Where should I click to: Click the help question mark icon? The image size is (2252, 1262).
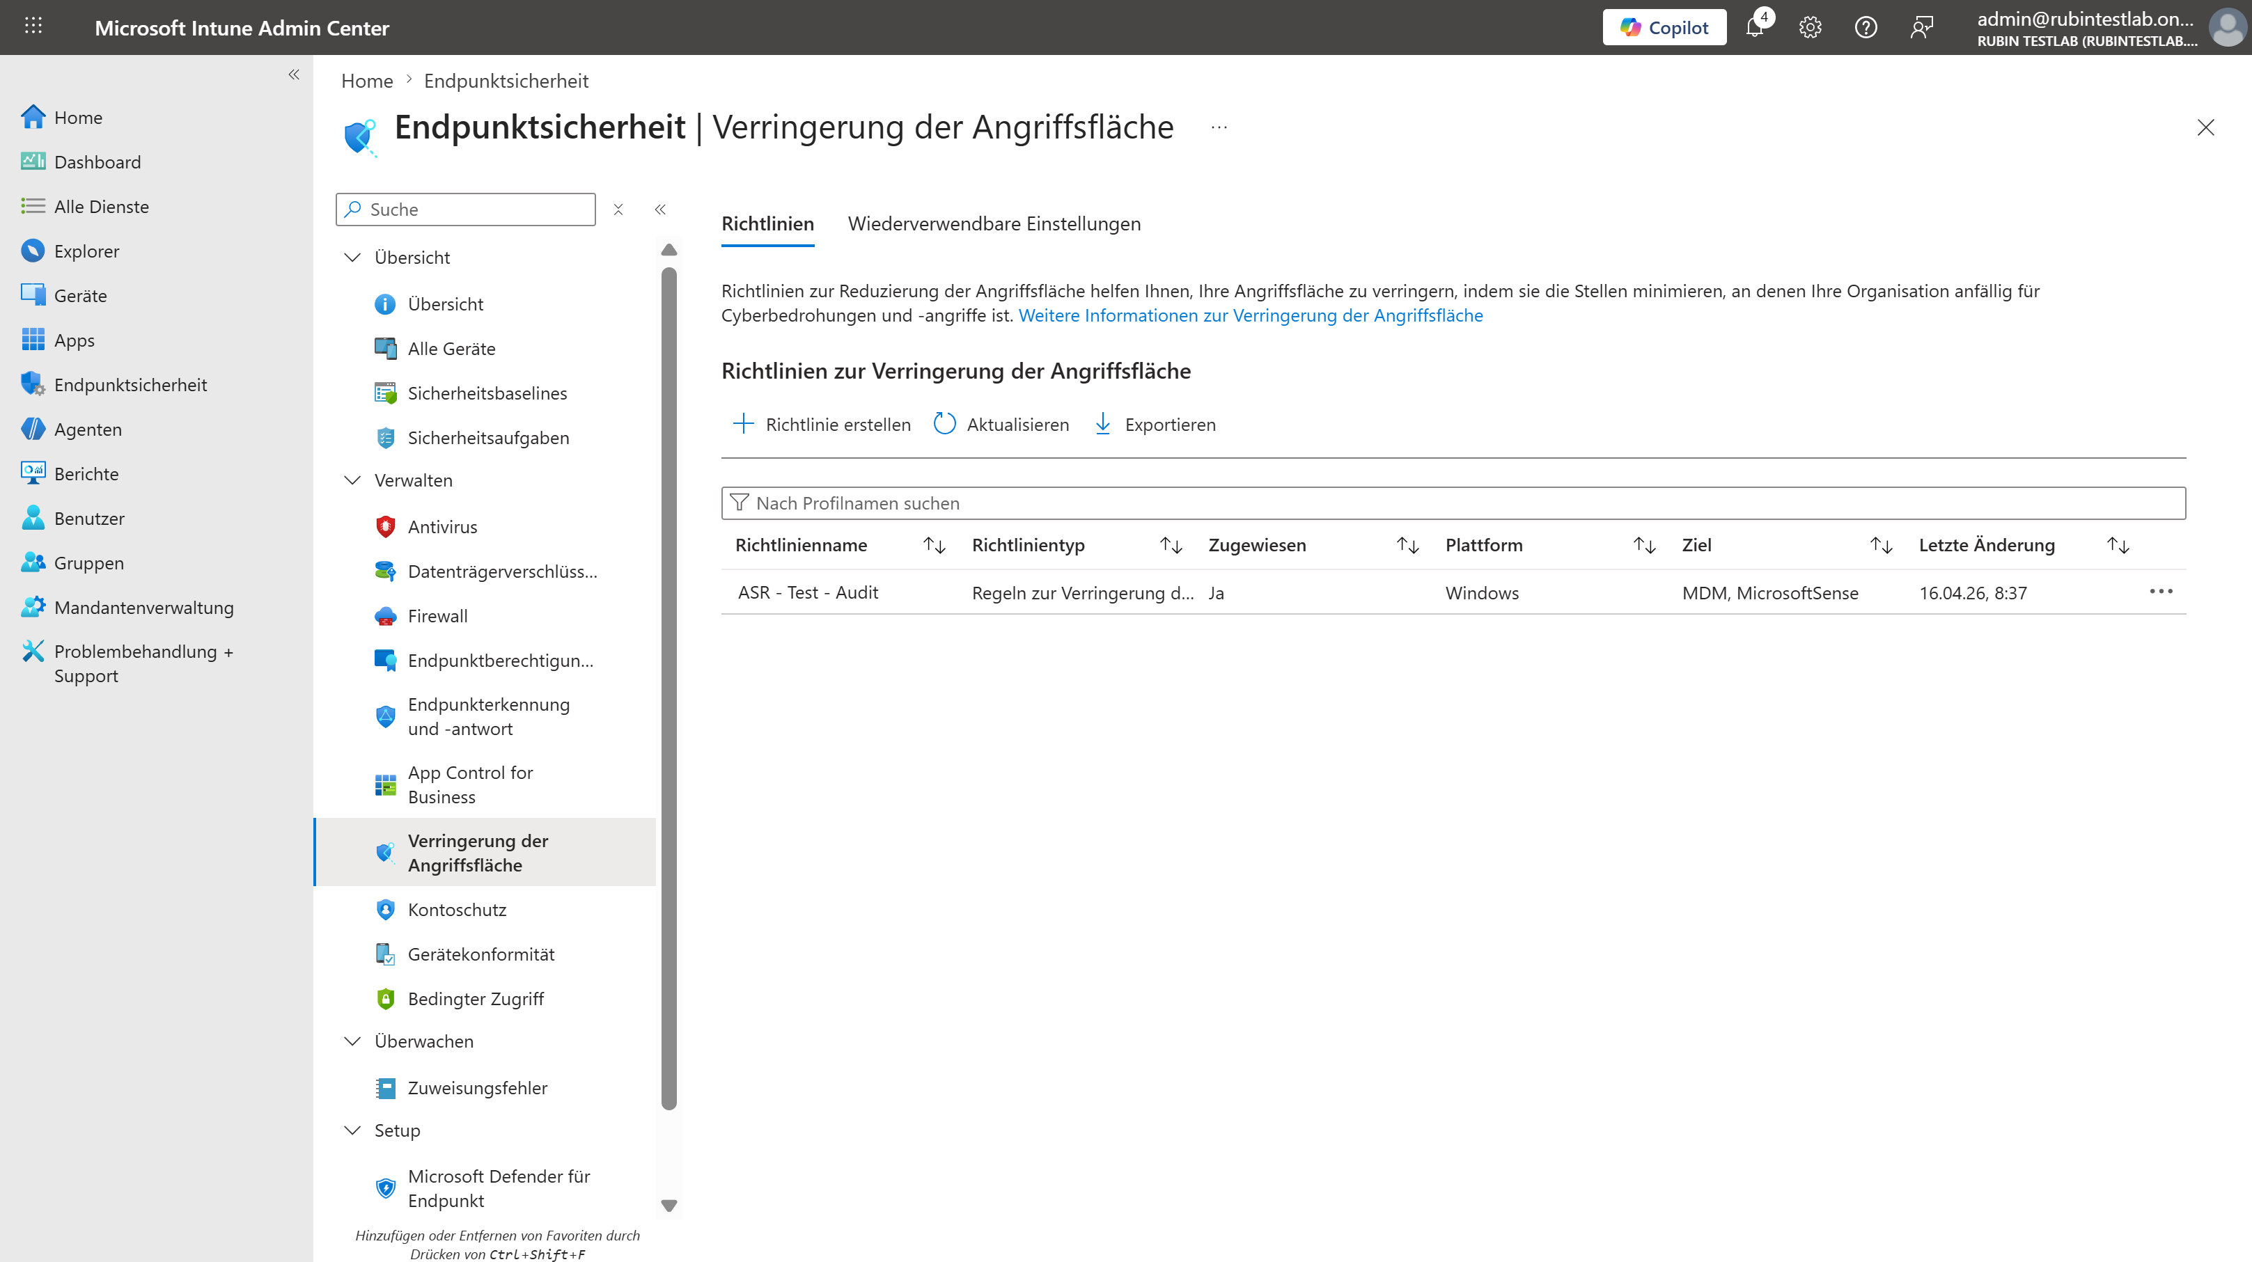pos(1866,28)
